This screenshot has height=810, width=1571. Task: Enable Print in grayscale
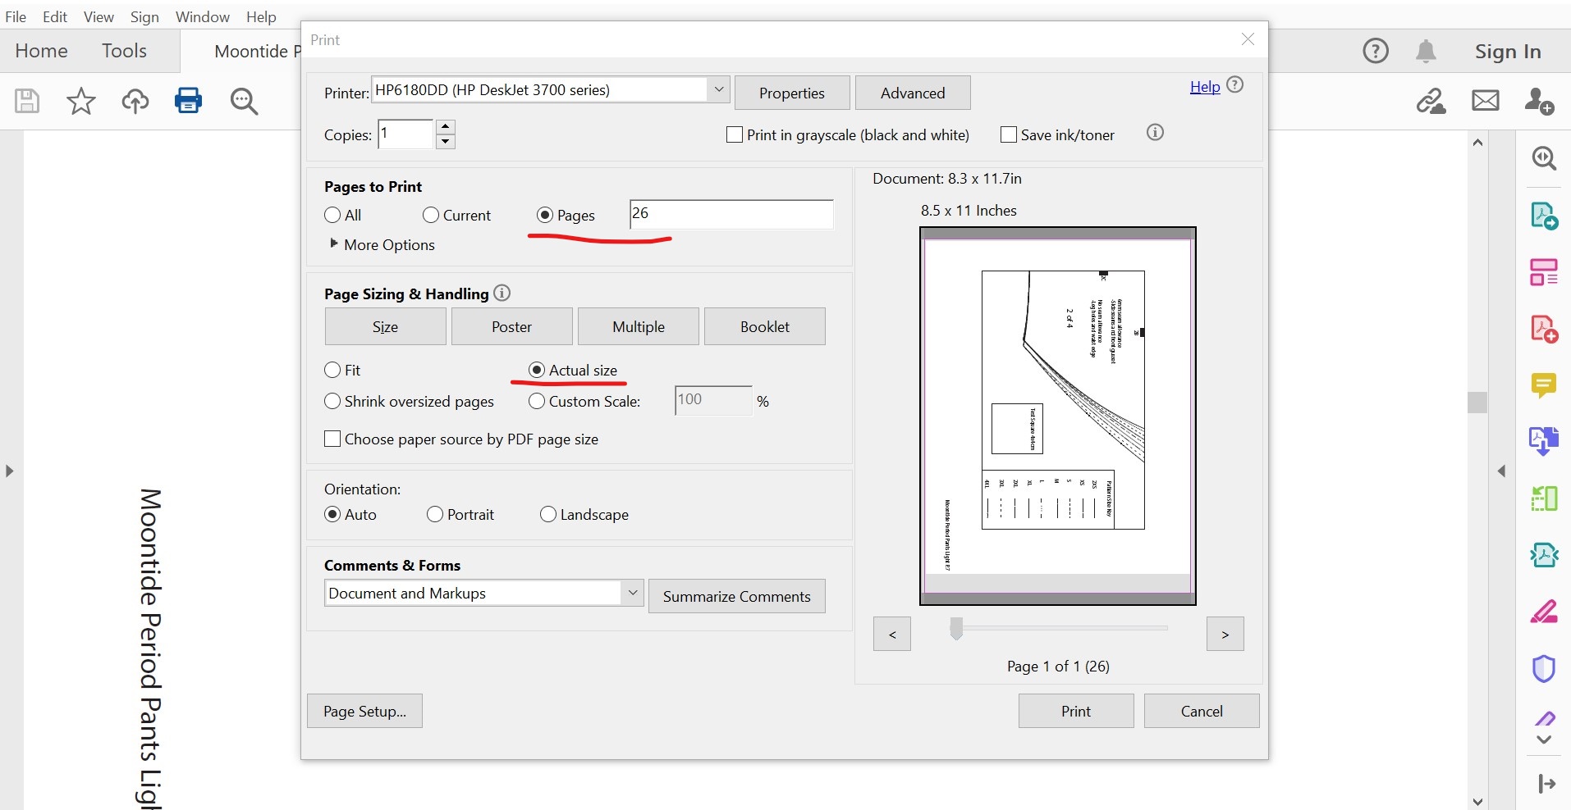pos(734,134)
